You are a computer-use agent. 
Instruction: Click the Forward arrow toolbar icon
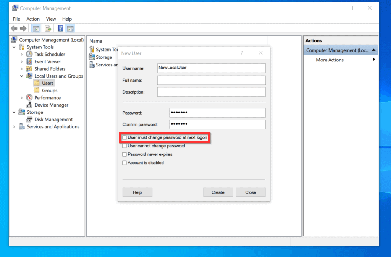pos(23,28)
